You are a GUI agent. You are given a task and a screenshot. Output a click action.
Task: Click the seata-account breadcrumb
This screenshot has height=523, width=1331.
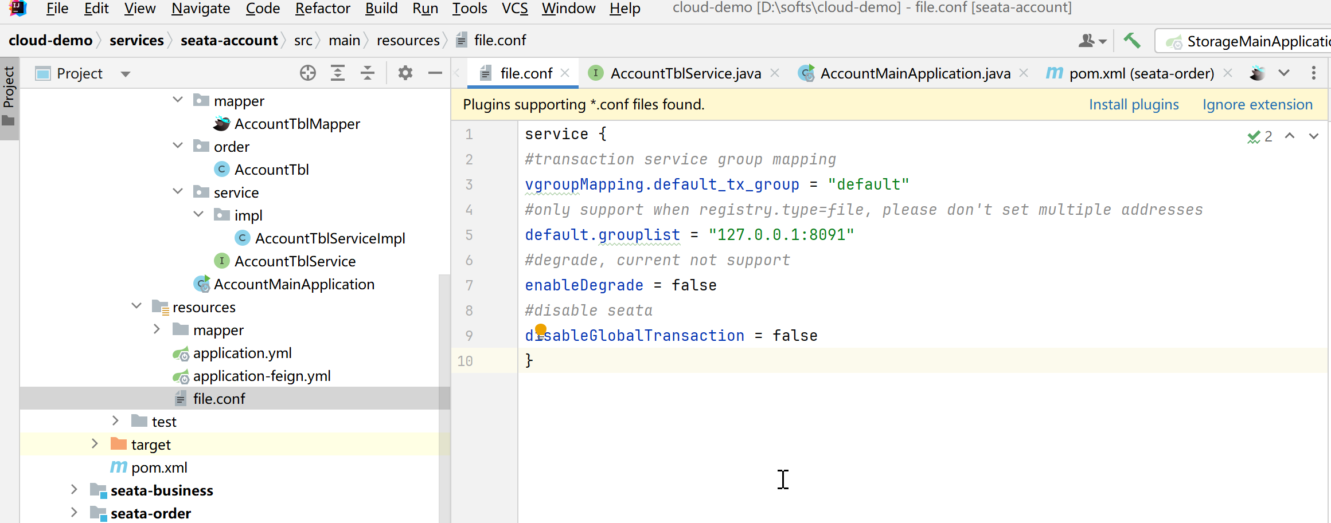pyautogui.click(x=229, y=41)
